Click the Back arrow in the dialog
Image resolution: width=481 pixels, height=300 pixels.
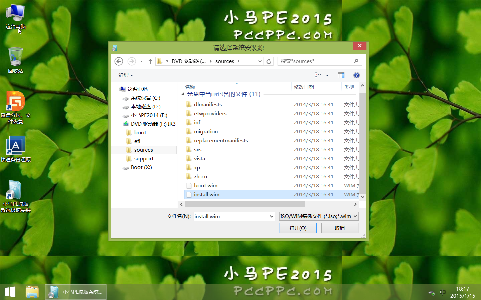(119, 61)
